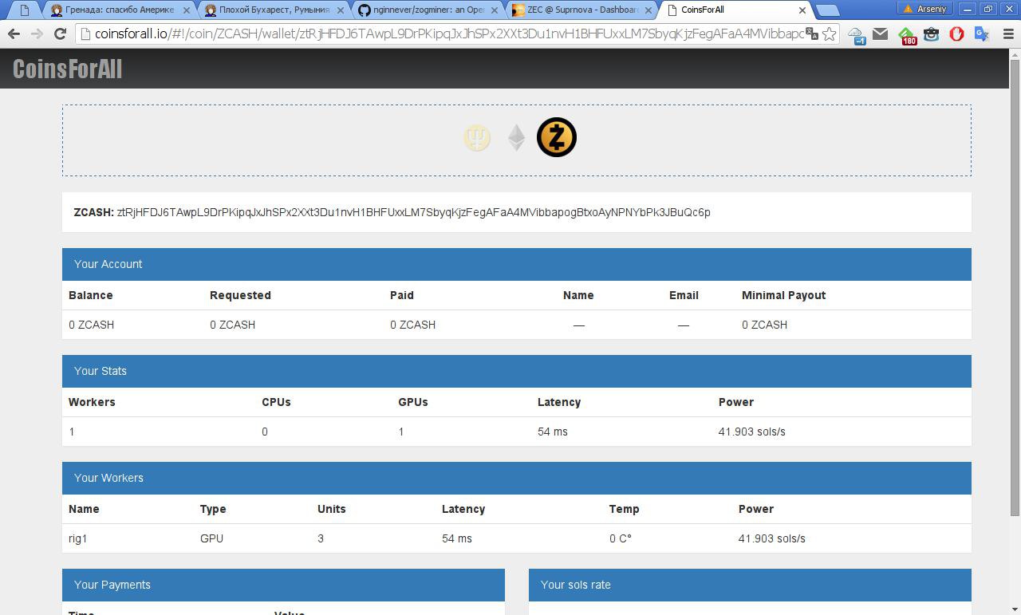
Task: Select the Ethereum coin icon
Action: coord(516,137)
